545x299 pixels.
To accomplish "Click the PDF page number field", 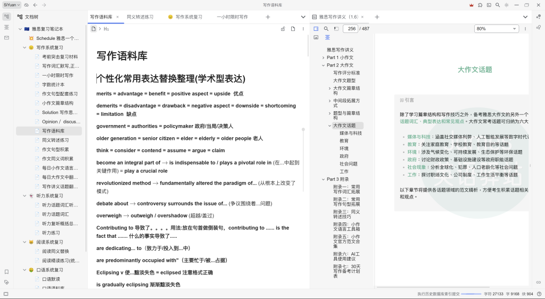I will [x=351, y=29].
